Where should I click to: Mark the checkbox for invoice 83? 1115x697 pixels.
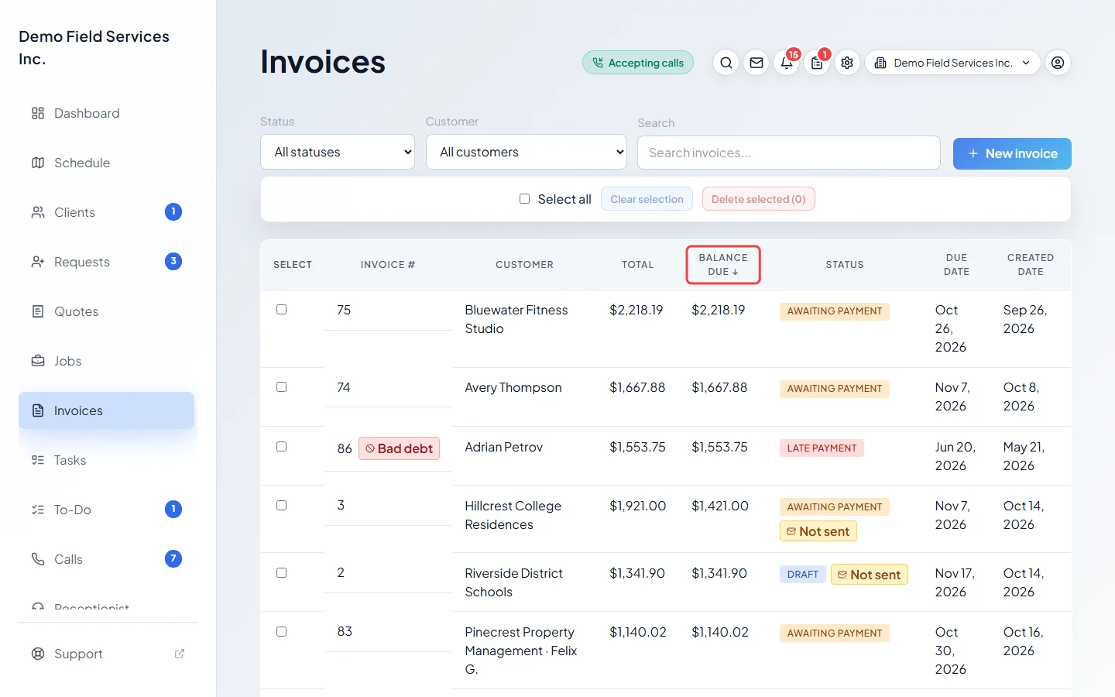pyautogui.click(x=282, y=632)
